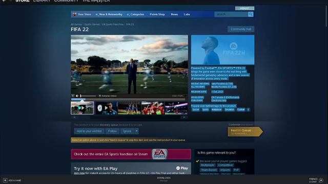Click in the store search field

(x=231, y=14)
